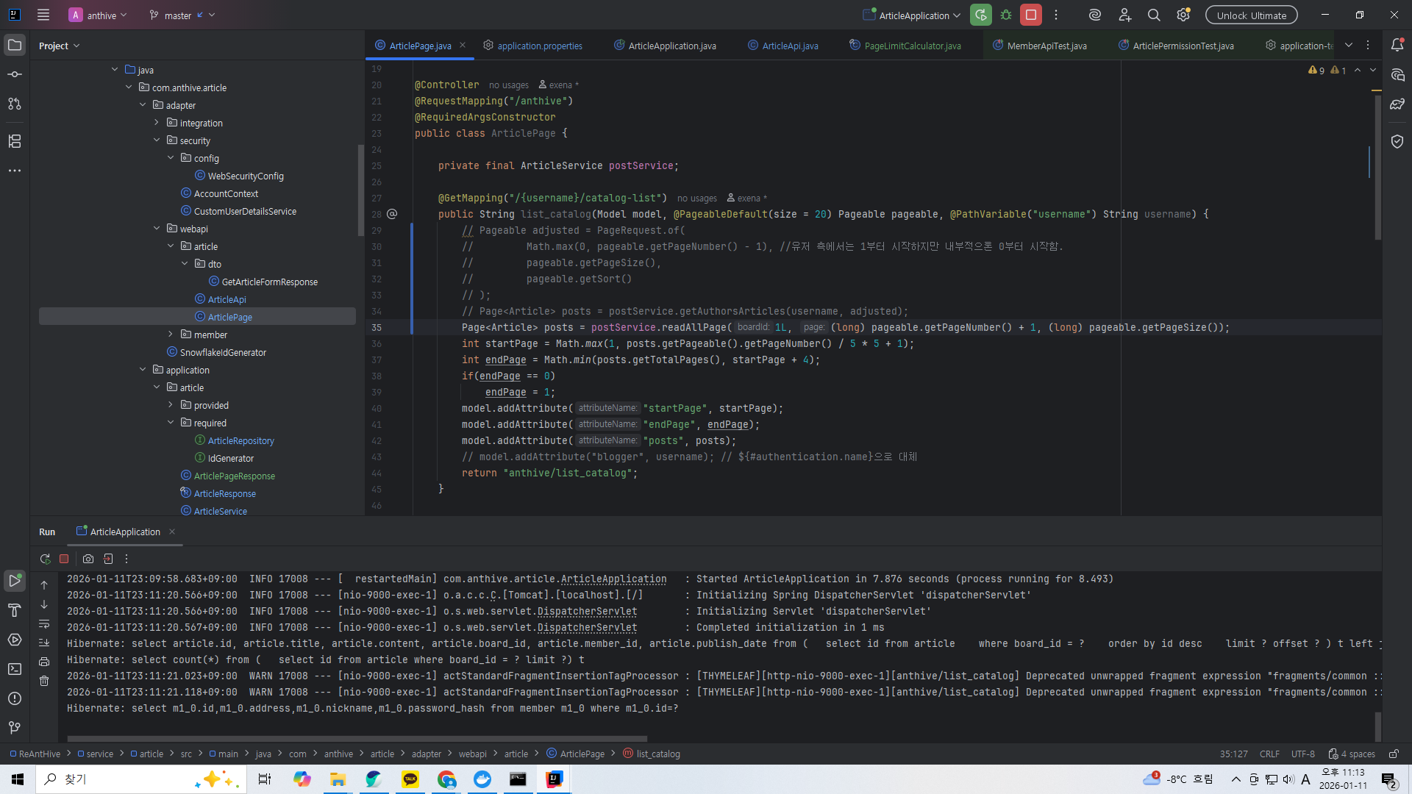
Task: Stop the running ArticleApplication (red square)
Action: tap(1031, 15)
